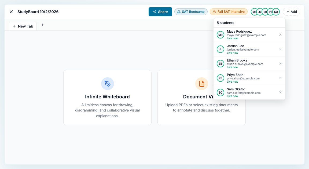Click Priya Shah's PS avatar in list
This screenshot has height=169, width=309.
(x=220, y=78)
